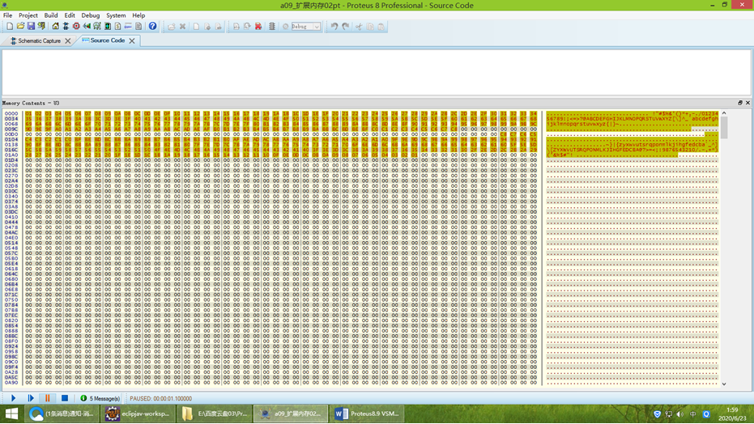Save the project with the floppy disk icon
The height and width of the screenshot is (424, 754).
point(31,26)
